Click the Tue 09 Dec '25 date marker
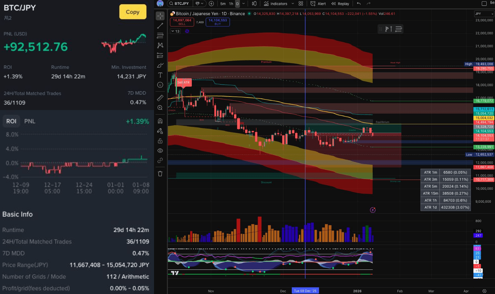 (x=305, y=291)
